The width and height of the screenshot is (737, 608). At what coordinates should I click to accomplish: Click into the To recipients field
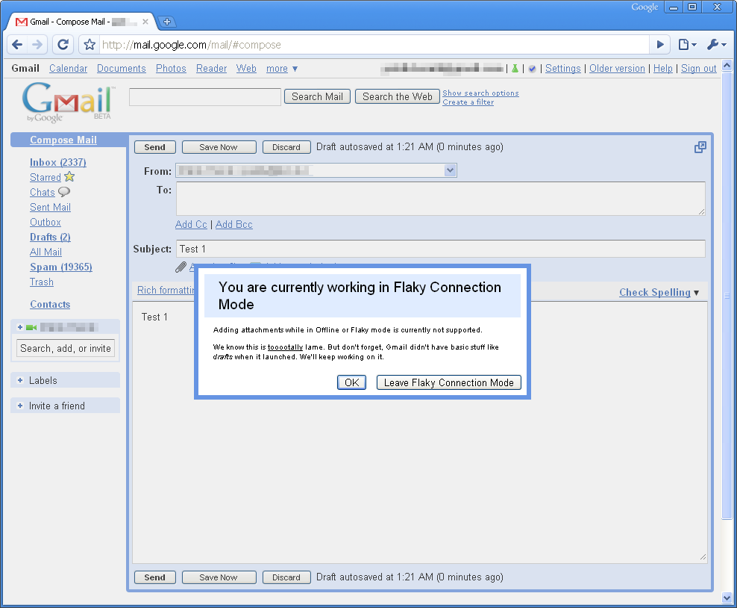pyautogui.click(x=440, y=199)
